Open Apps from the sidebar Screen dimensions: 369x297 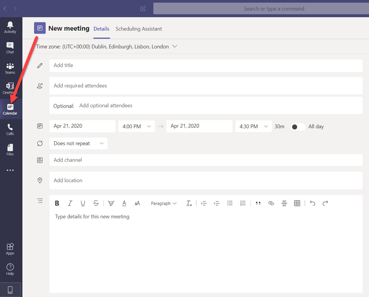tap(10, 249)
